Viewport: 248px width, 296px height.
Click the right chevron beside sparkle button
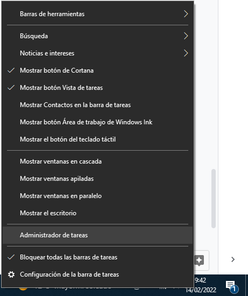(233, 259)
